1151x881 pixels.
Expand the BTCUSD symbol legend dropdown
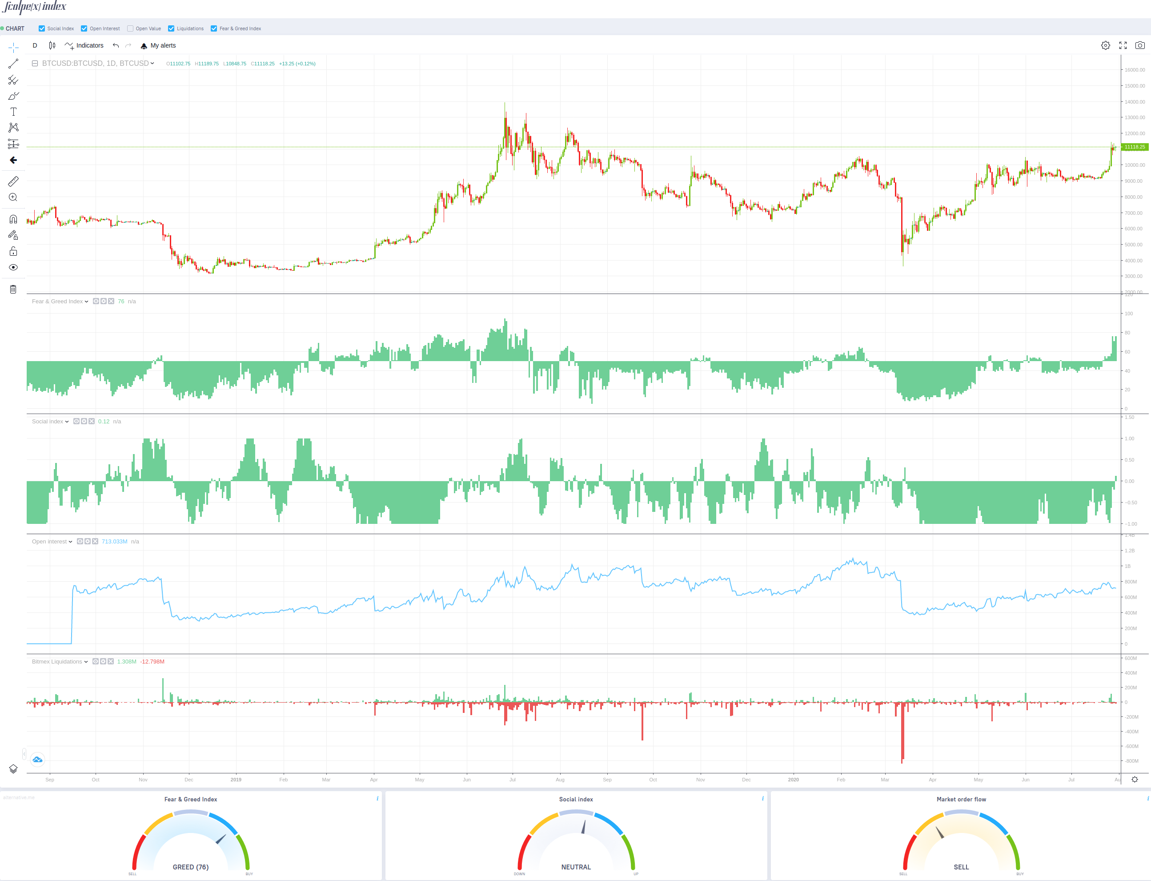click(152, 64)
